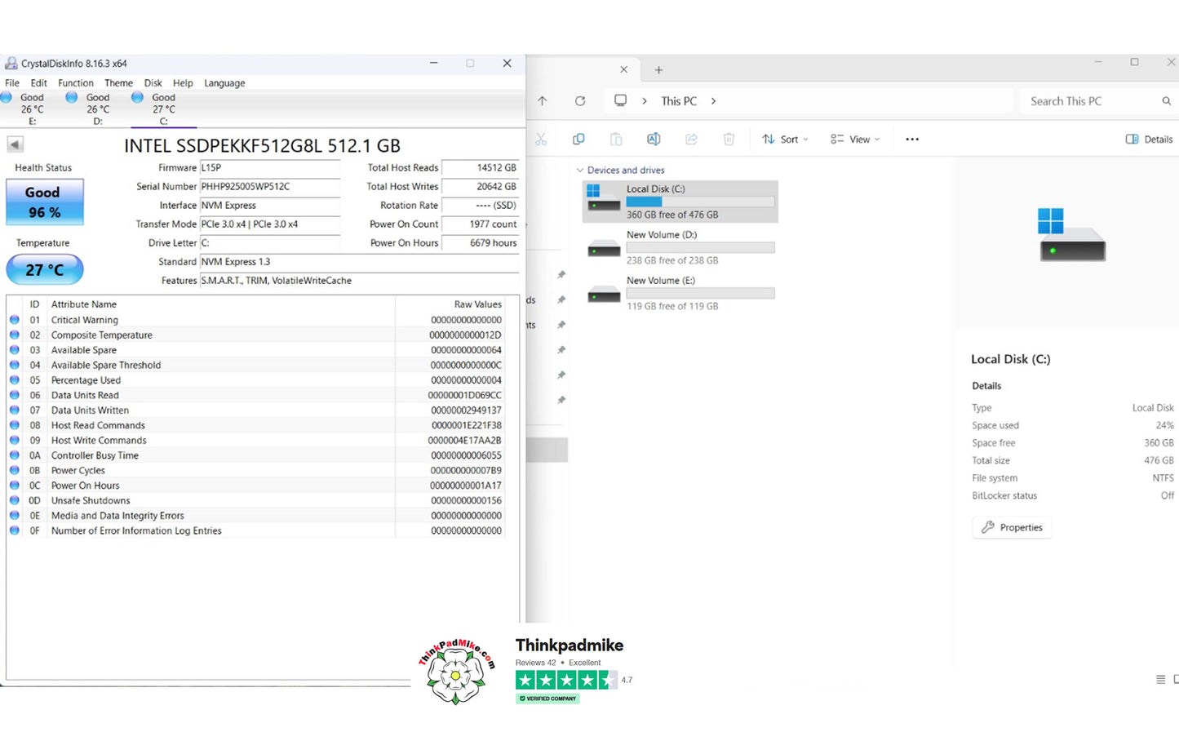
Task: Click the Paste toolbar icon
Action: [616, 140]
